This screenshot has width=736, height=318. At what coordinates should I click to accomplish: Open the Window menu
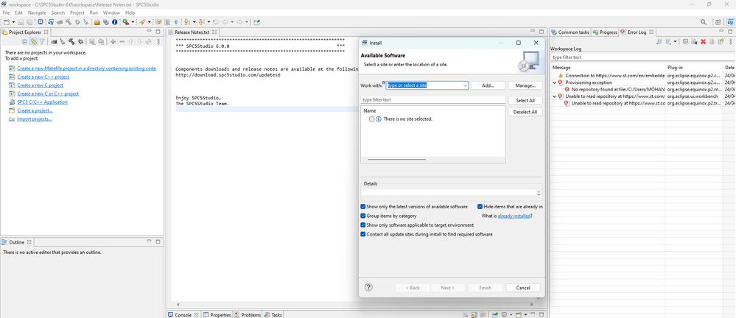(111, 13)
